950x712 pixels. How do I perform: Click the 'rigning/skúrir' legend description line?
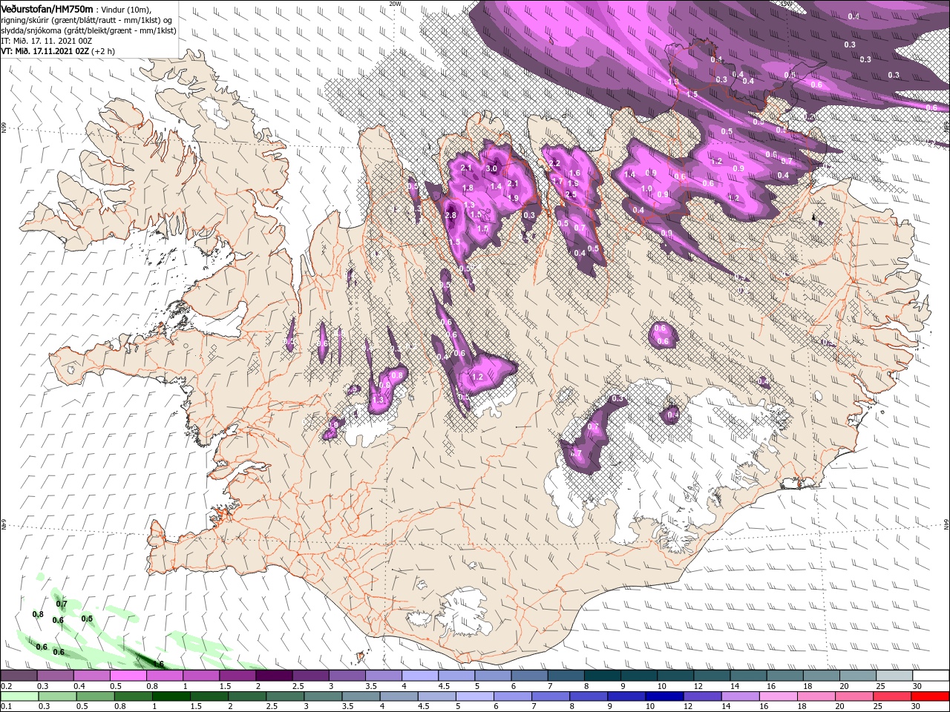tap(86, 20)
